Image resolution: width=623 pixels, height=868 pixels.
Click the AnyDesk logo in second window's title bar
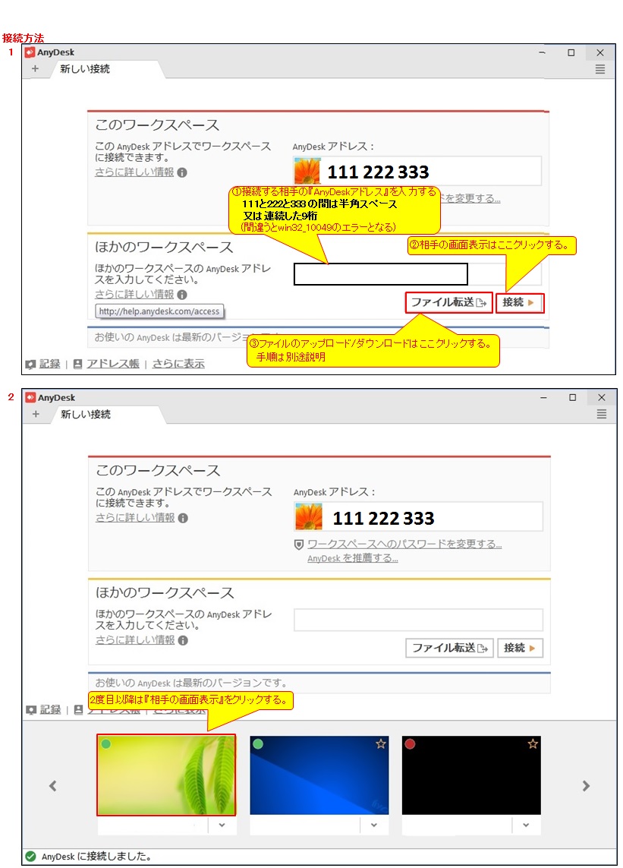coord(30,397)
